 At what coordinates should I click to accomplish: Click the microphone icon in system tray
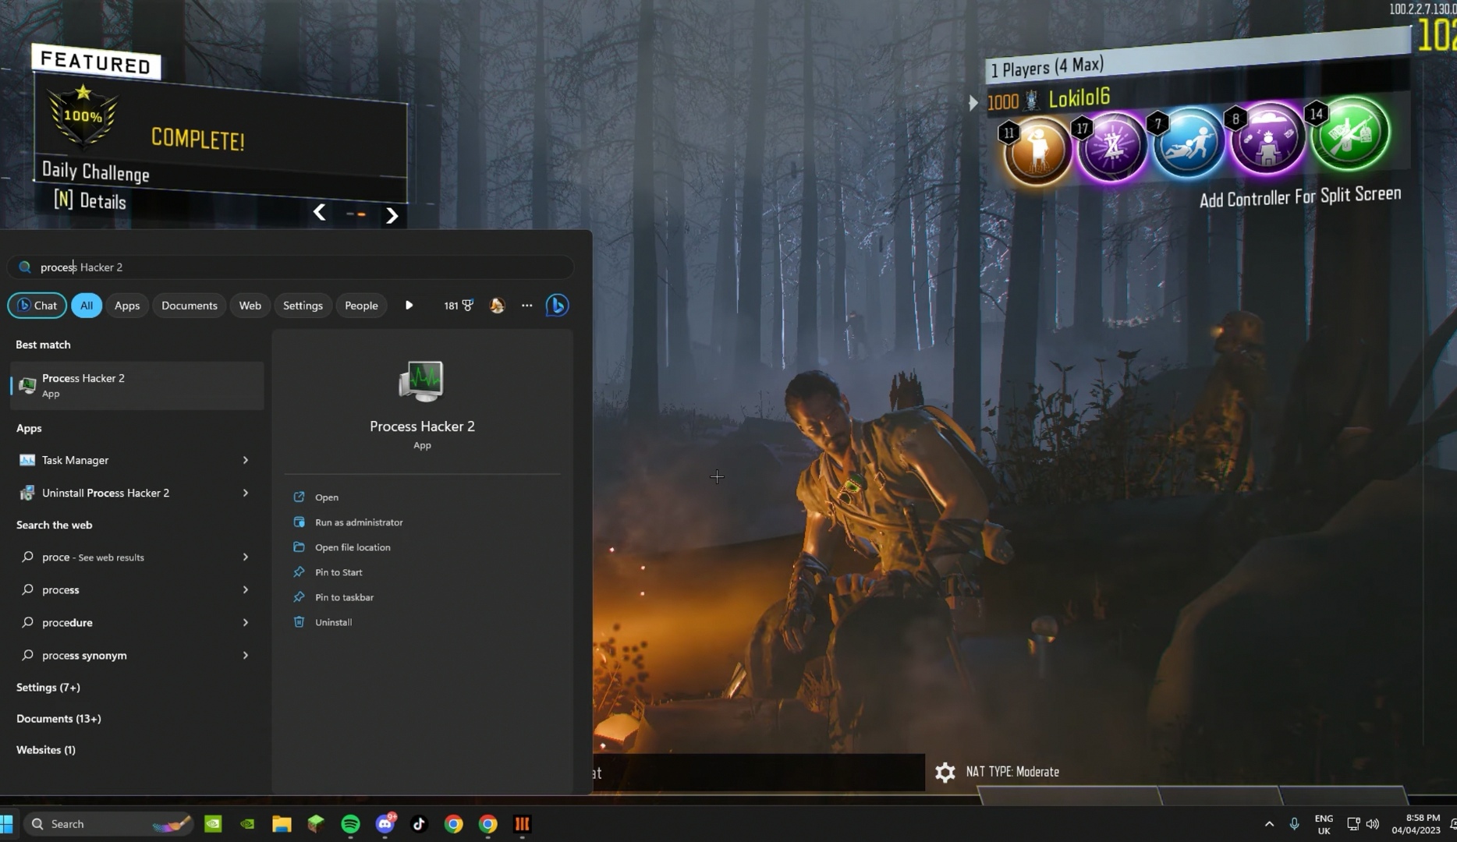point(1294,824)
